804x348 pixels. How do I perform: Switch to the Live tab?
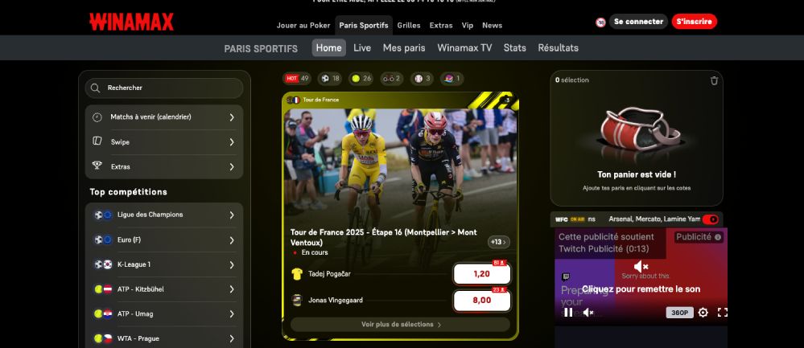(x=362, y=47)
